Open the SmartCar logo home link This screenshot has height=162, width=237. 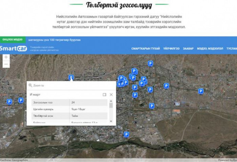pyautogui.click(x=13, y=49)
